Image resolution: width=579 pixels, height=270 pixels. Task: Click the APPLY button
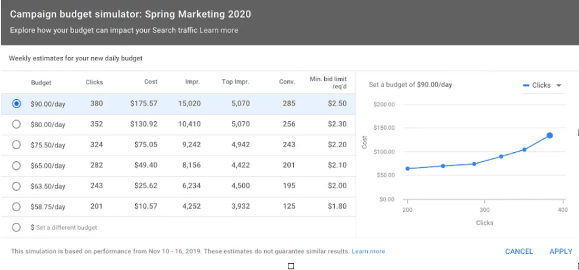coord(561,252)
